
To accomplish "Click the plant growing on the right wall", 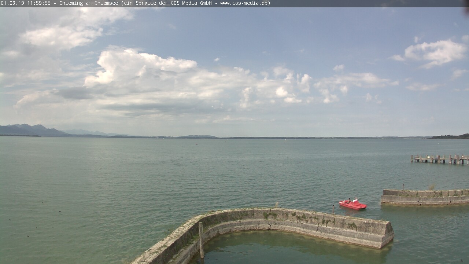I will point(432,187).
